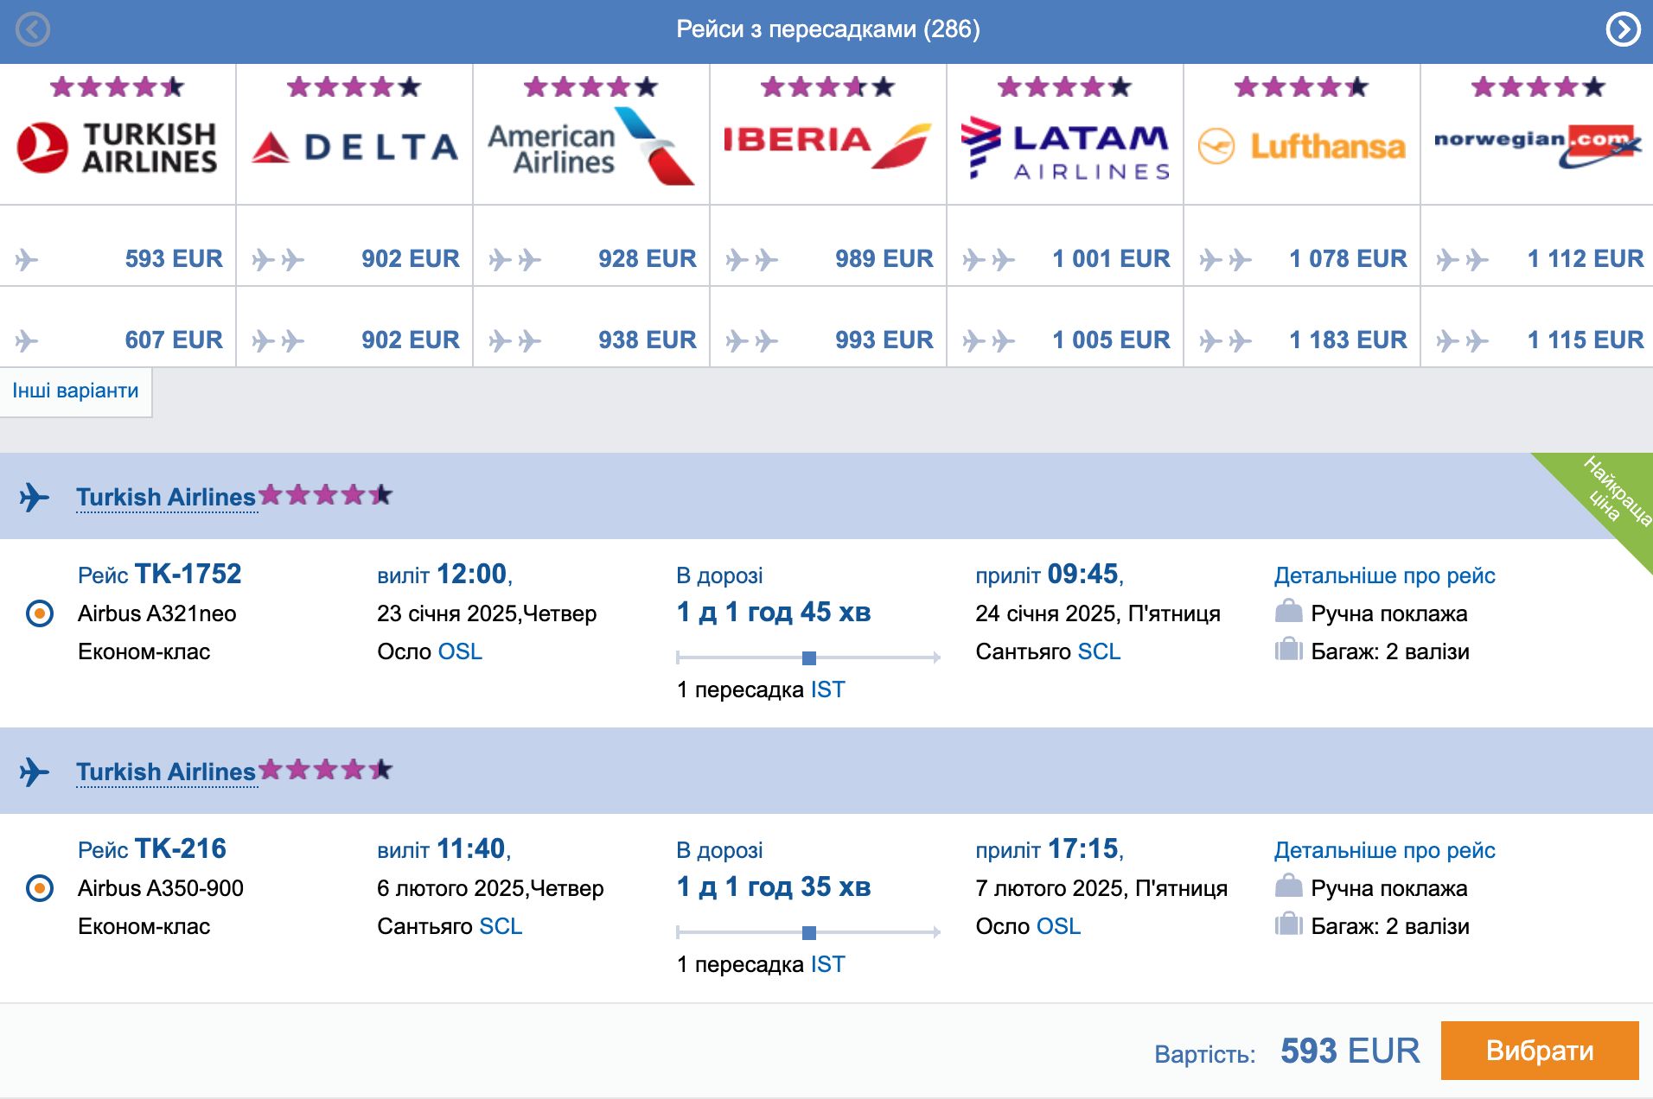This screenshot has width=1653, height=1099.
Task: Select the Iberia airline logo
Action: 828,144
